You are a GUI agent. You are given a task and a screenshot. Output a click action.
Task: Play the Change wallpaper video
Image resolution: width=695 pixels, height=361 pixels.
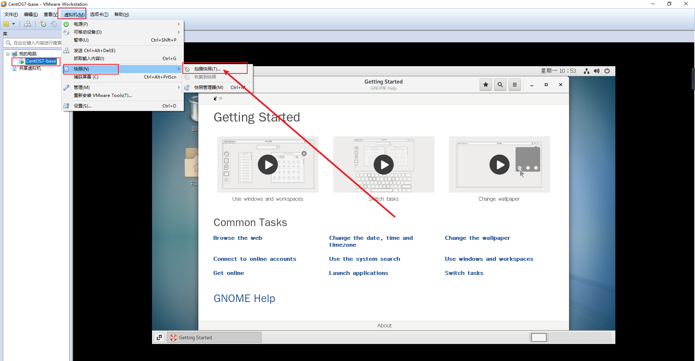pos(500,165)
